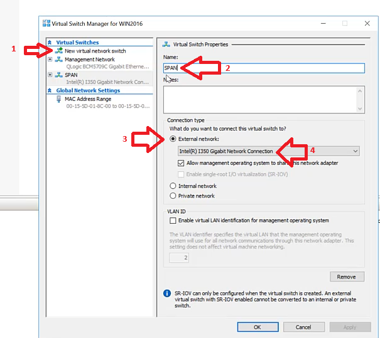The width and height of the screenshot is (380, 338).
Task: Click the Global Network Settings header
Action: pos(88,90)
